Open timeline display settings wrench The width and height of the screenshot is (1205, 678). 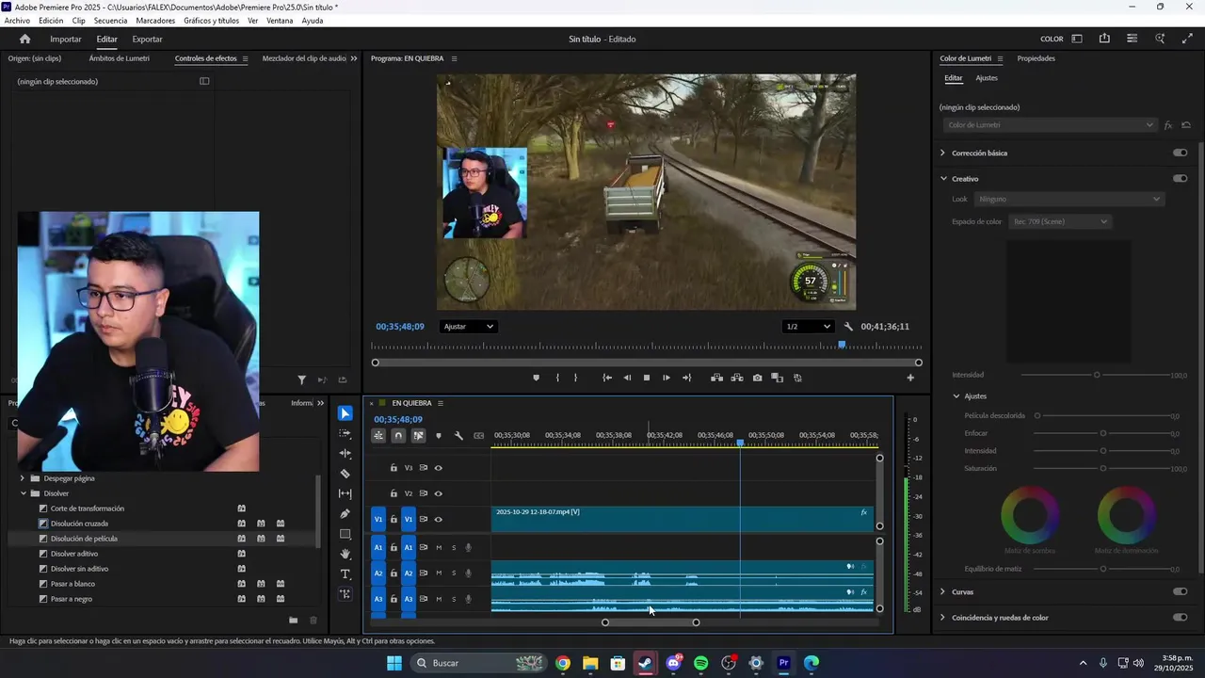[458, 436]
